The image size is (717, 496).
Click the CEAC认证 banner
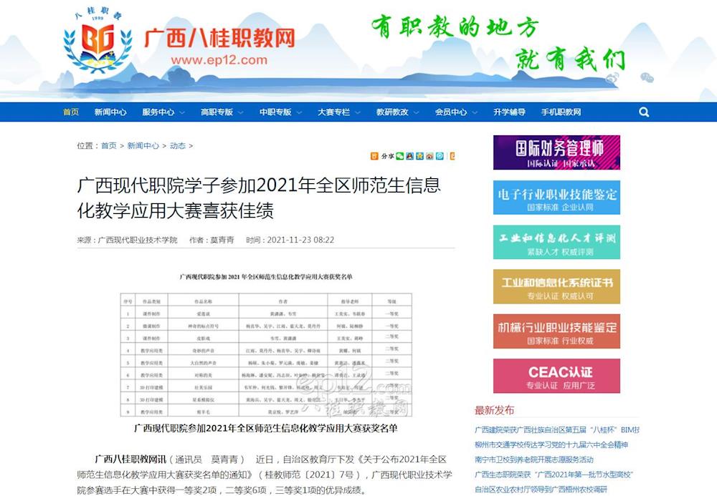point(556,376)
